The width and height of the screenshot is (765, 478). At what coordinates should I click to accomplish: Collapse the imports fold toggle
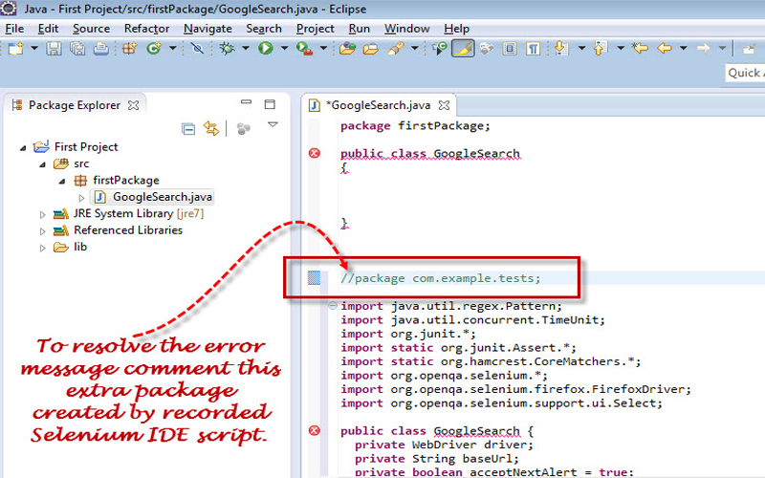click(x=333, y=306)
